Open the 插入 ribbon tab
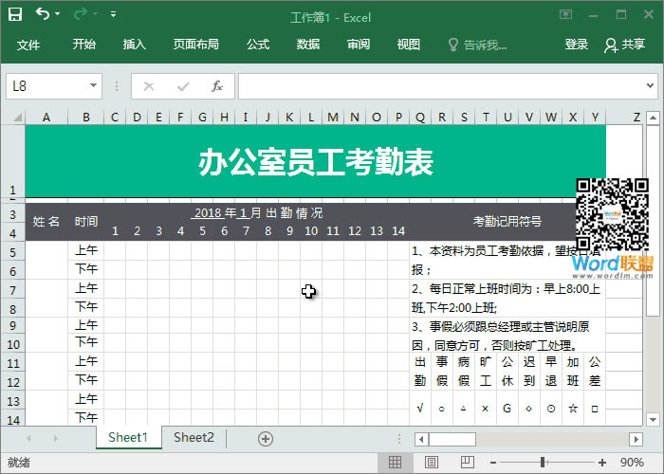 [x=135, y=45]
